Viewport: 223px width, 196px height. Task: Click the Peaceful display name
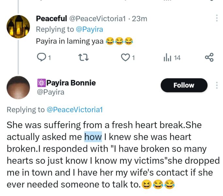click(x=51, y=19)
